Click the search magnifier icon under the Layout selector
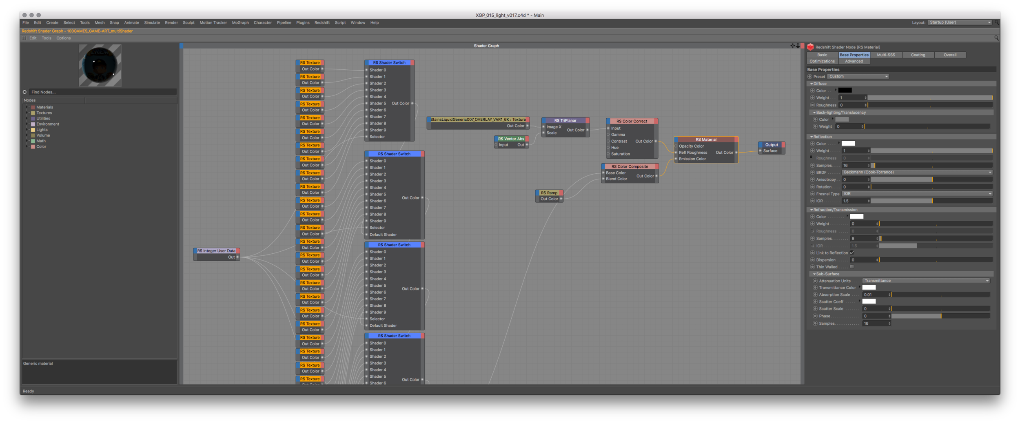 point(996,38)
